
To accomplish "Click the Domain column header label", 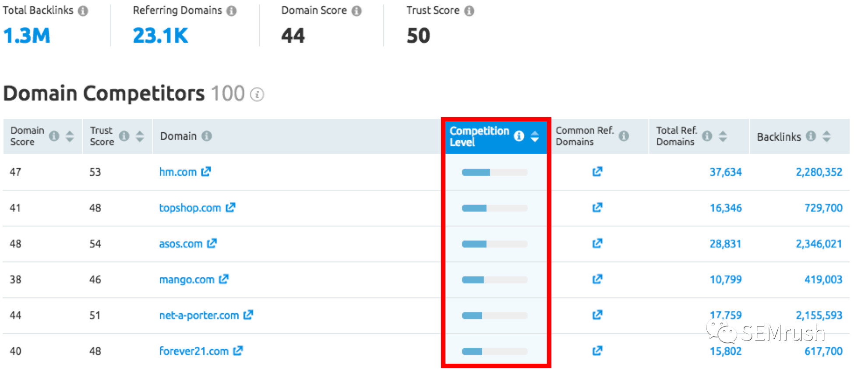I will point(178,136).
